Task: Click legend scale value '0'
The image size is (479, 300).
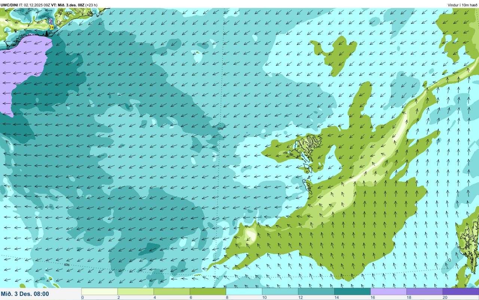Action: 82,297
